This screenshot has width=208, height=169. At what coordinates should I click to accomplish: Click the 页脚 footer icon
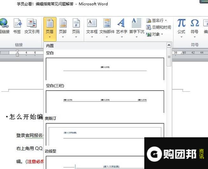click(x=63, y=23)
